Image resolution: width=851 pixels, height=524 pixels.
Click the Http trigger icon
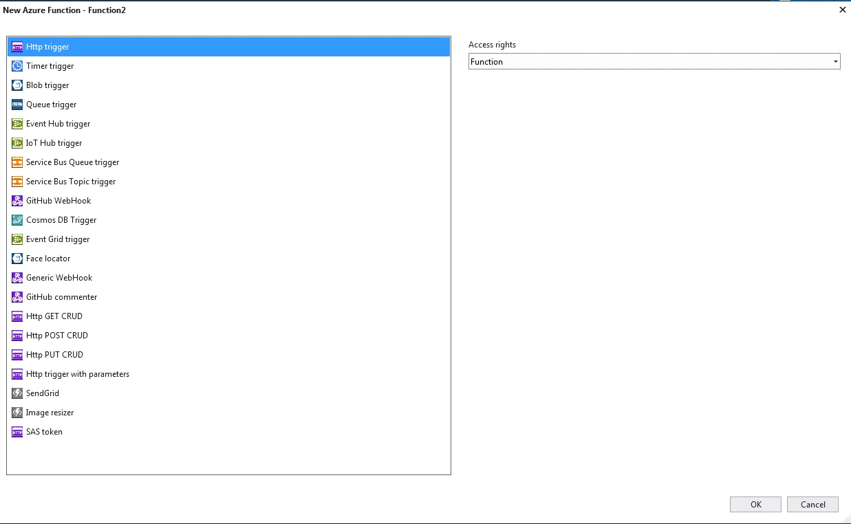[x=17, y=47]
